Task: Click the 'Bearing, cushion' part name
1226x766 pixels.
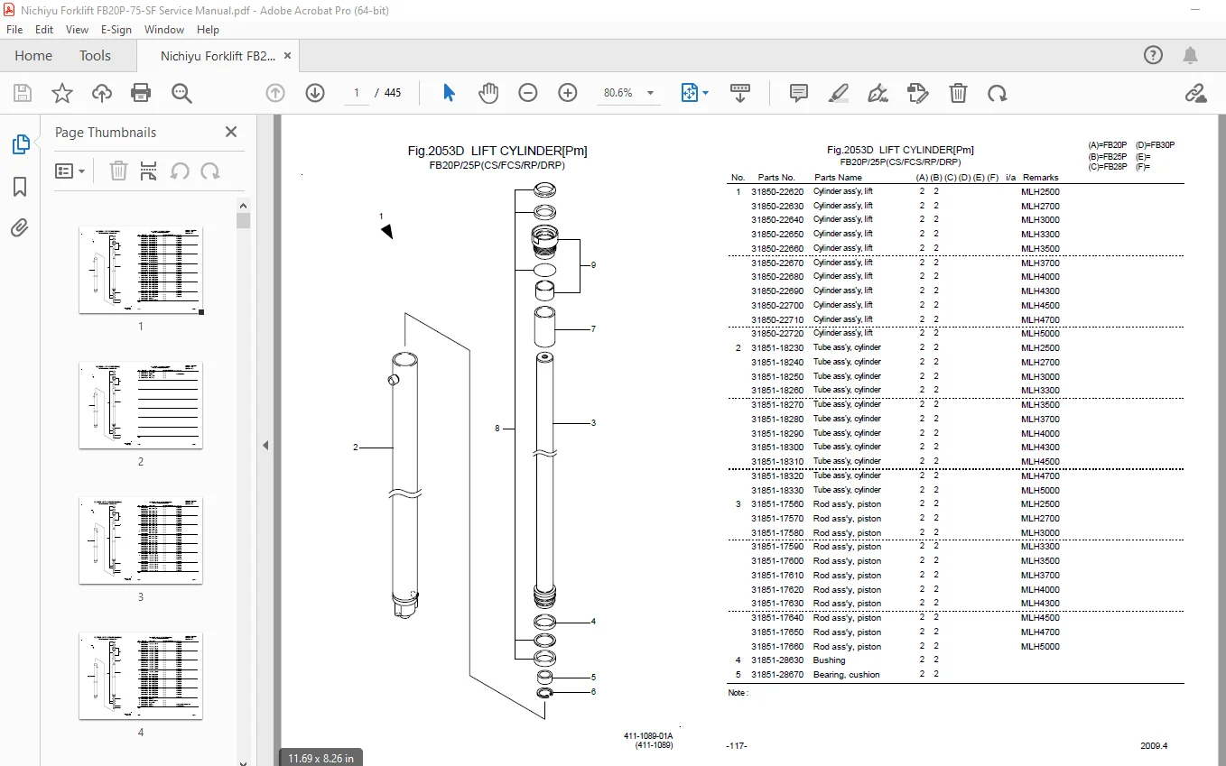Action: click(x=846, y=675)
